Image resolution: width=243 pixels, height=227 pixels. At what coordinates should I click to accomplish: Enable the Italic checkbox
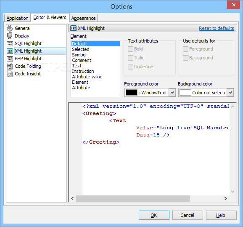click(x=130, y=58)
